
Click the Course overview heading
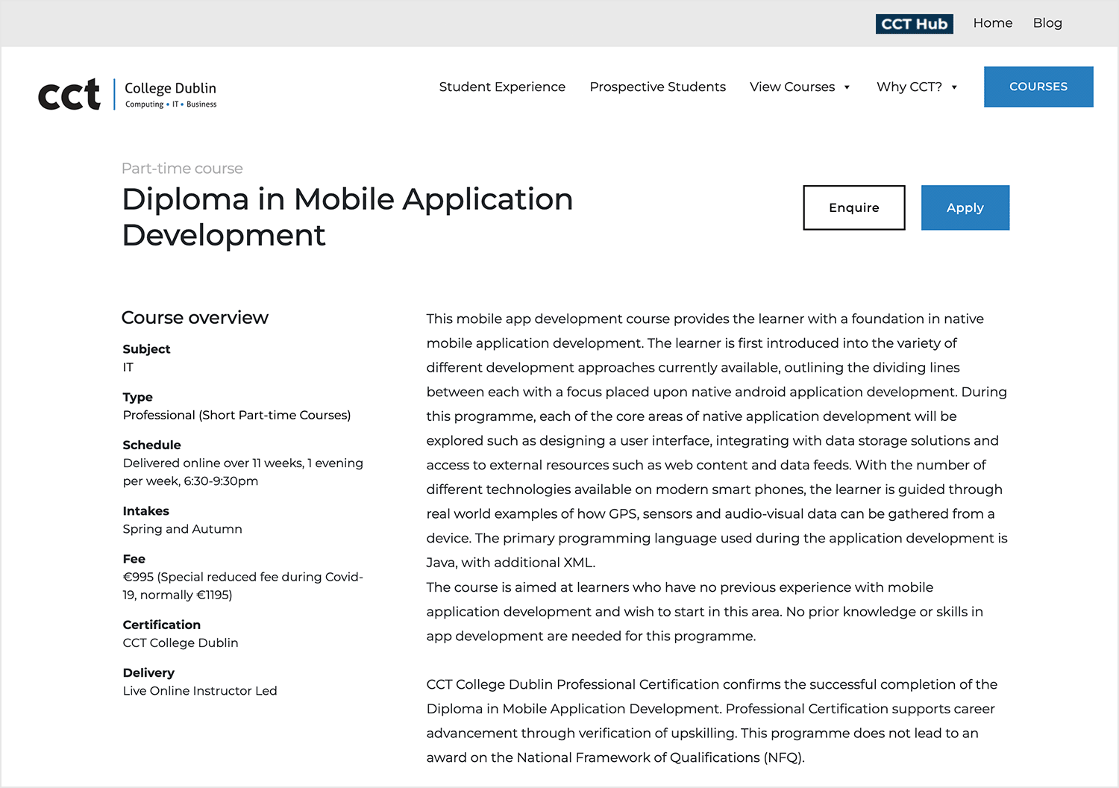(195, 317)
